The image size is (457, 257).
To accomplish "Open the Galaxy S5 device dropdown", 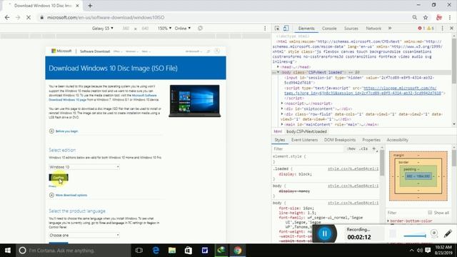I will tap(103, 29).
